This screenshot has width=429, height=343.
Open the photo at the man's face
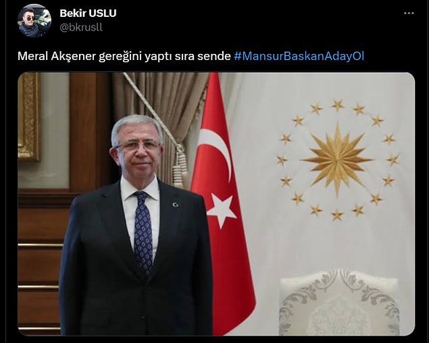coord(138,147)
